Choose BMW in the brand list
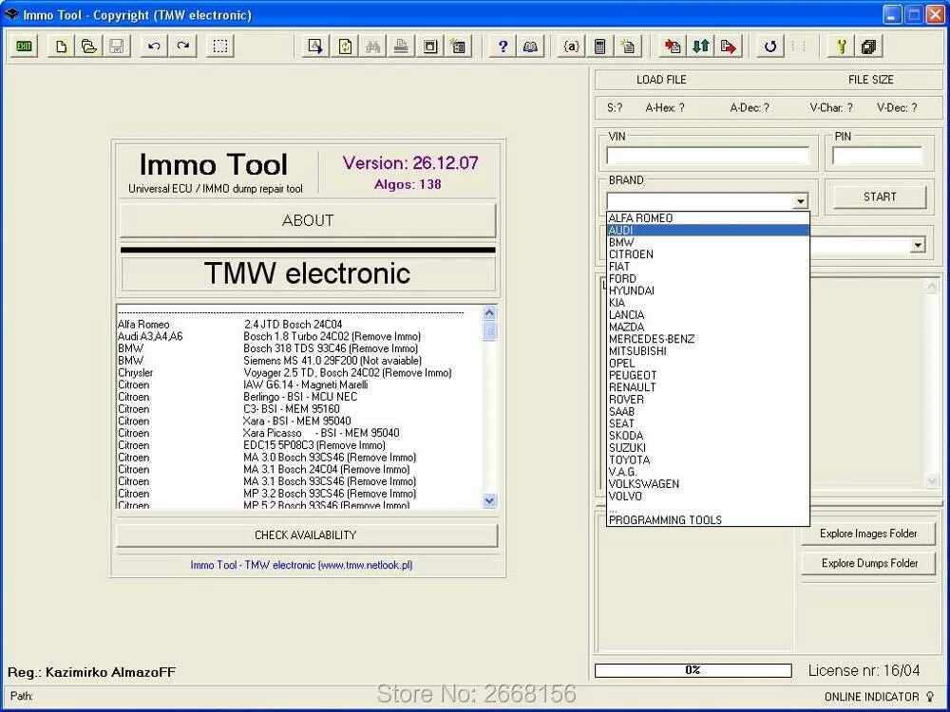 708,242
